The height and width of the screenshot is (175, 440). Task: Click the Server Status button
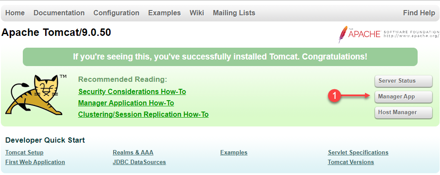tap(403, 81)
